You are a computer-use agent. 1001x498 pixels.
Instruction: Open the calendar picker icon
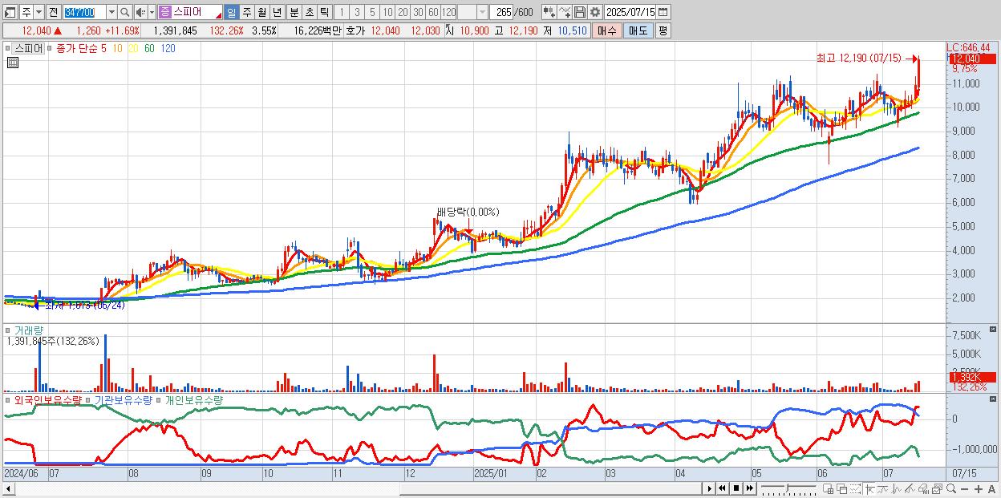click(x=663, y=12)
